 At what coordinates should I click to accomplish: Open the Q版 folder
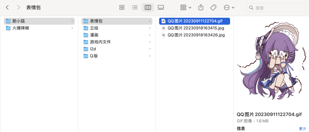[117, 56]
